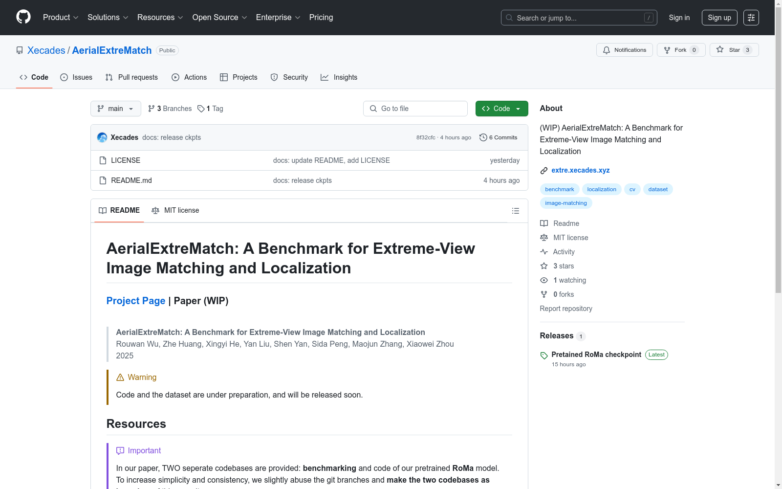Click the pulse icon beside Activity
The image size is (782, 489).
tap(544, 252)
